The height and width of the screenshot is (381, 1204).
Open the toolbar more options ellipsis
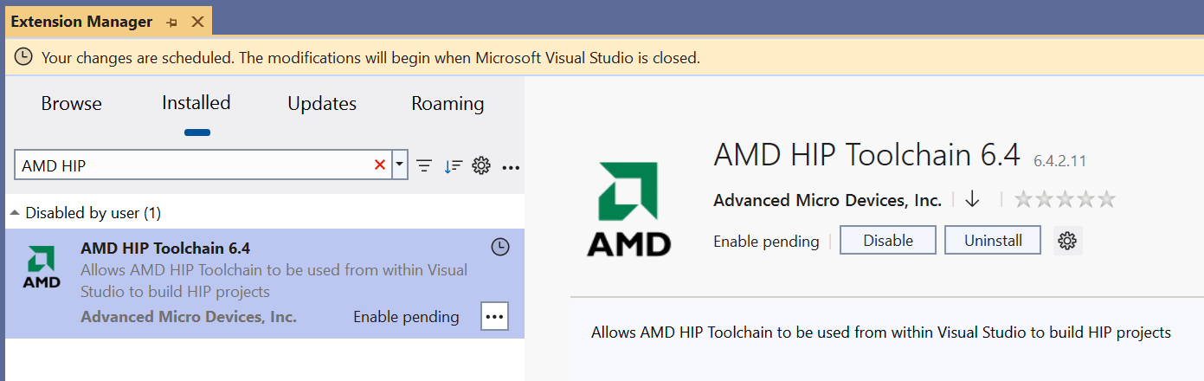coord(511,166)
